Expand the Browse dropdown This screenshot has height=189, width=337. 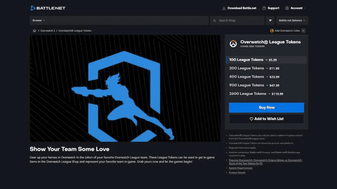39,21
